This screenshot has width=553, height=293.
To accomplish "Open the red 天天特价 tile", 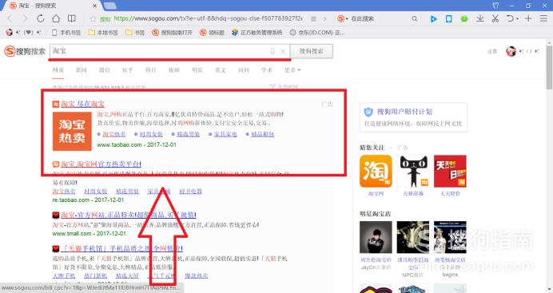I will 450,171.
